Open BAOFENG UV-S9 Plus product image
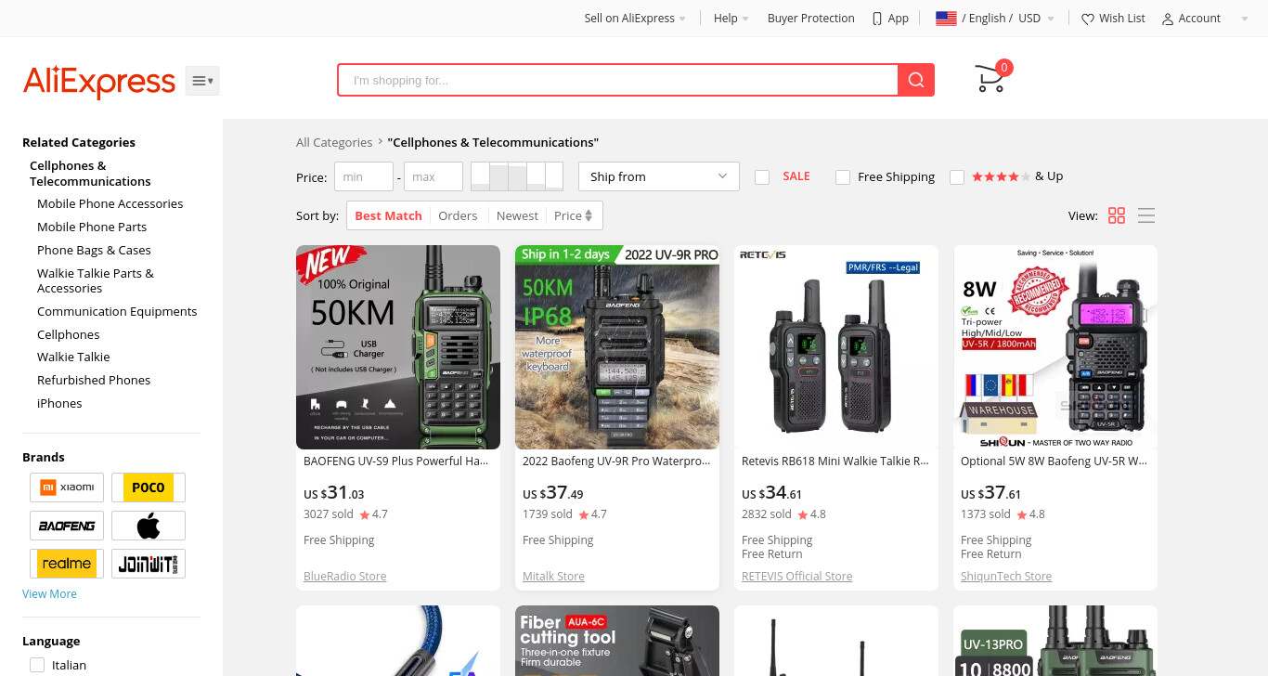Viewport: 1268px width, 676px height. [x=398, y=347]
